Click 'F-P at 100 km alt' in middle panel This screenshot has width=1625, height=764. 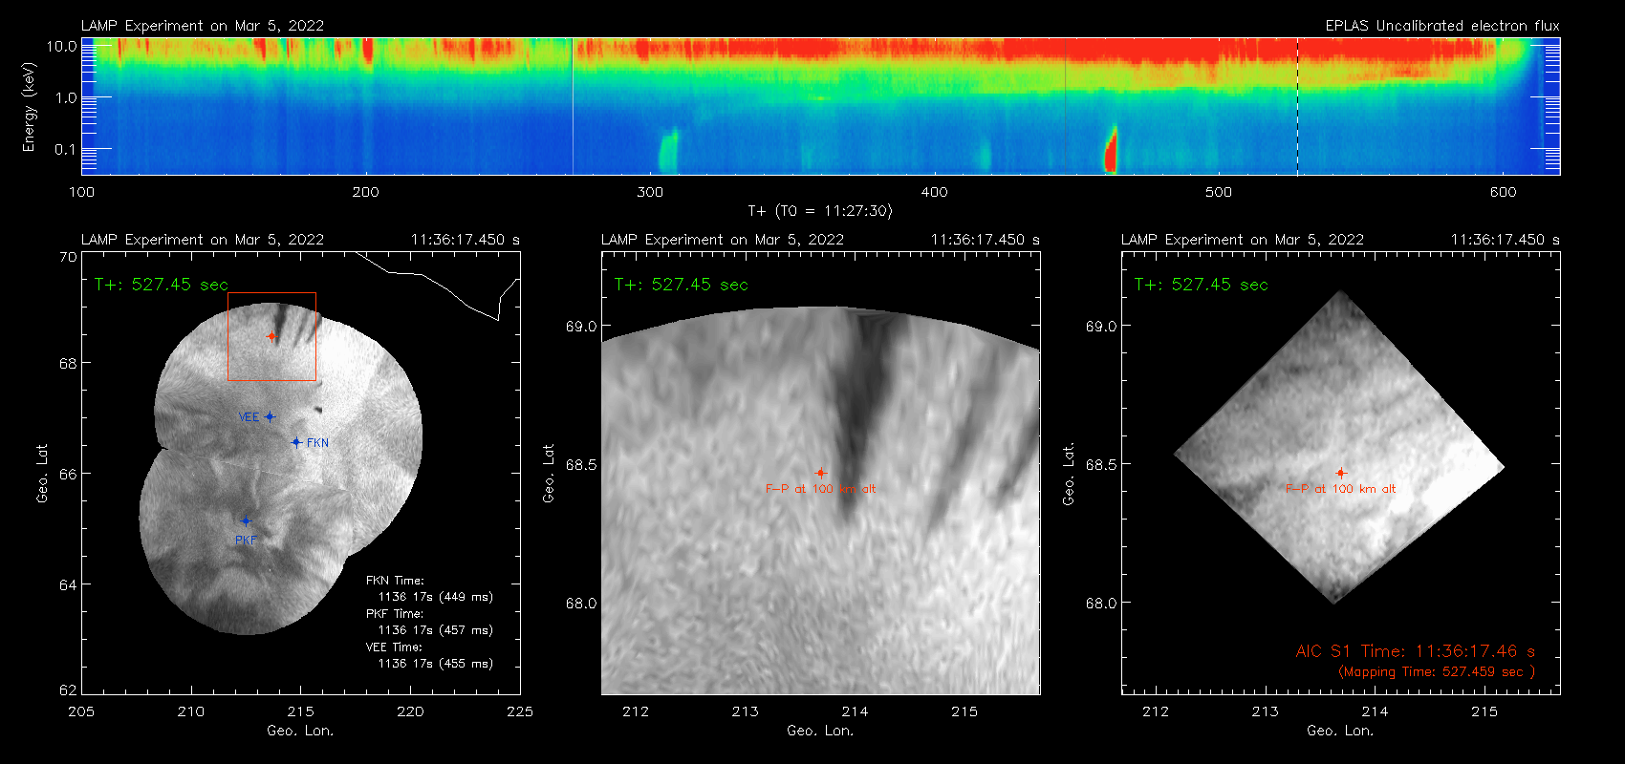click(x=821, y=489)
